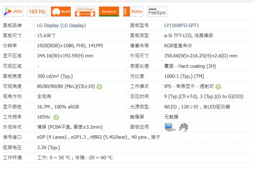
Task: Click the laptop application icon
Action: point(170,127)
